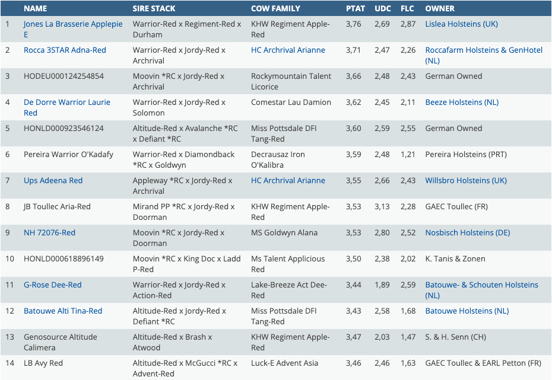Open Rocca 3STAR Adna-Red animal page

coord(65,50)
